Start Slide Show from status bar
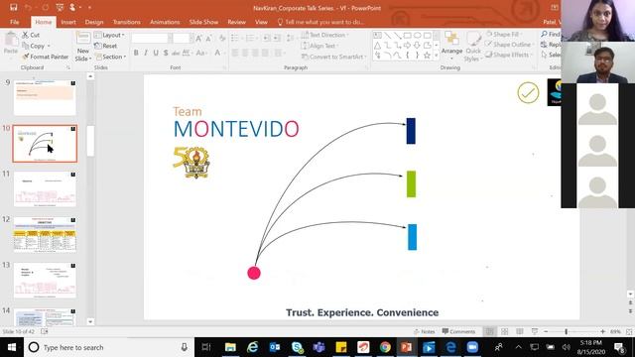 [535, 331]
